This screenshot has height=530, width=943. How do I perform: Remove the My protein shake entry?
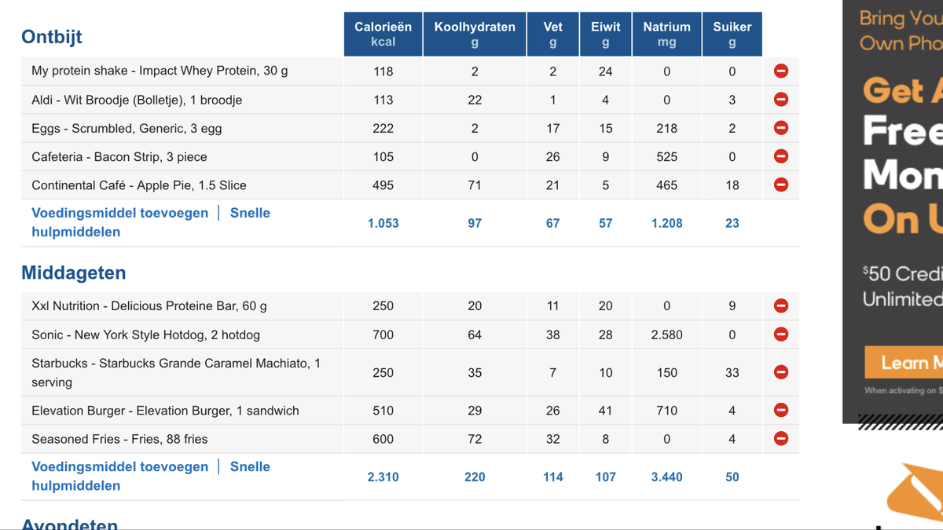point(781,71)
